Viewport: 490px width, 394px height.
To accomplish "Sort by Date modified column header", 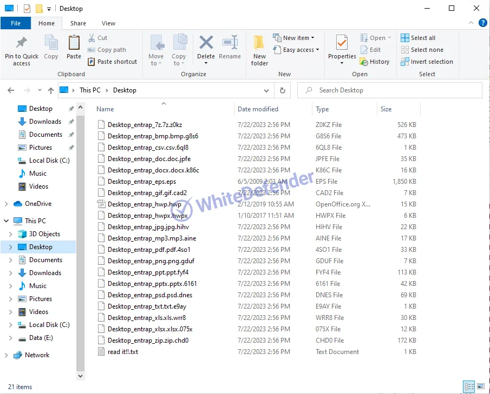I will pos(258,109).
